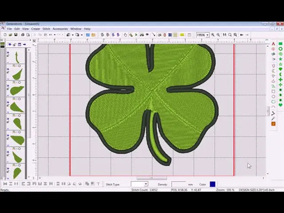Click the DESIGN SIZE status text
This screenshot has width=284, height=213.
[x=256, y=190]
